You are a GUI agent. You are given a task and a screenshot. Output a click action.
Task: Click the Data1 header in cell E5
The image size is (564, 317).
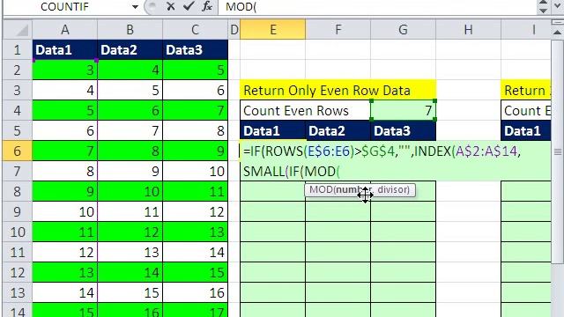coord(272,131)
